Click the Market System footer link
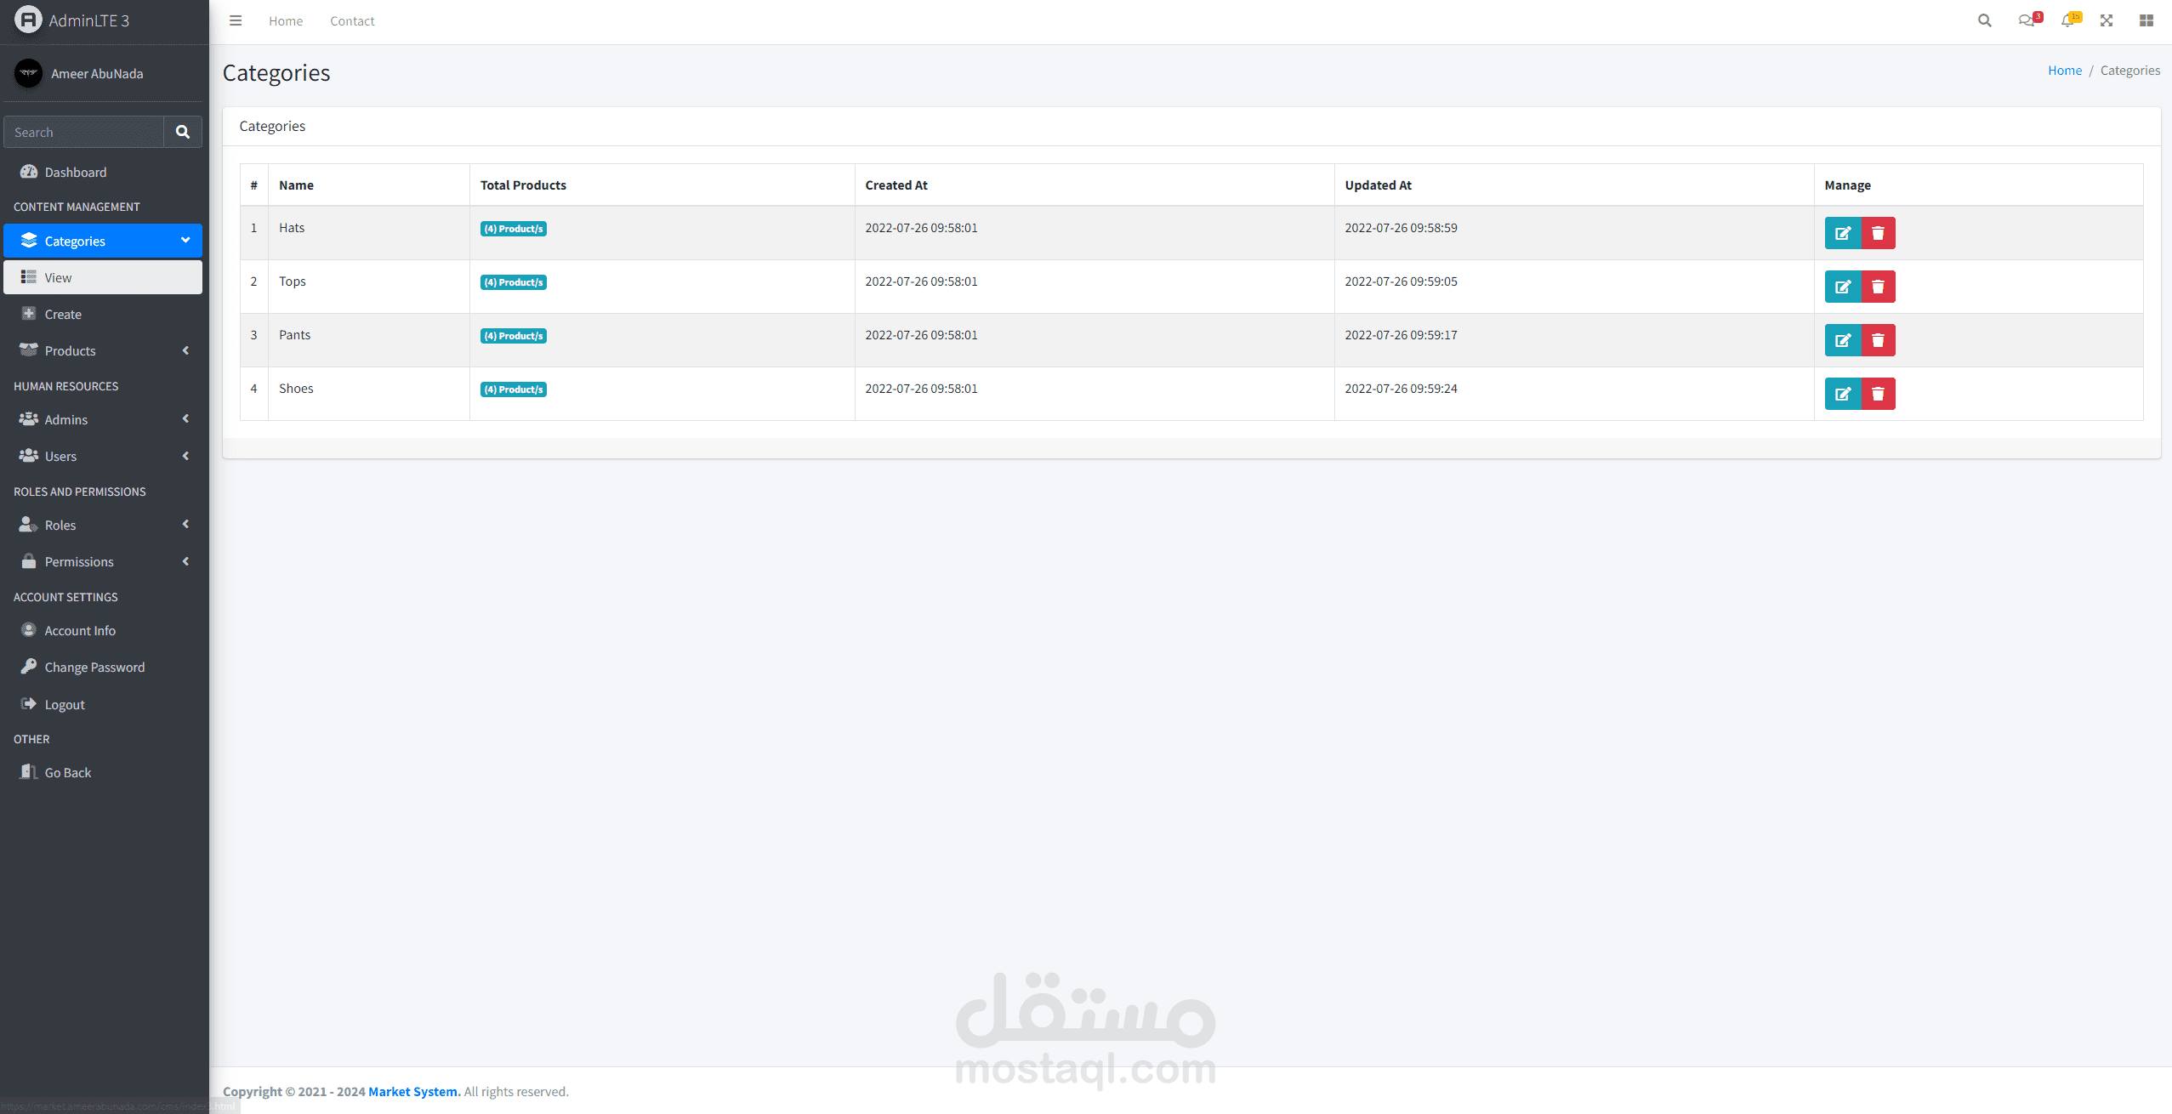This screenshot has width=2172, height=1114. coord(412,1091)
